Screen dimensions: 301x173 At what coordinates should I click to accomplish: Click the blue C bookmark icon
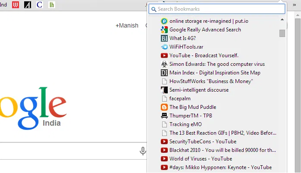pos(40,5)
